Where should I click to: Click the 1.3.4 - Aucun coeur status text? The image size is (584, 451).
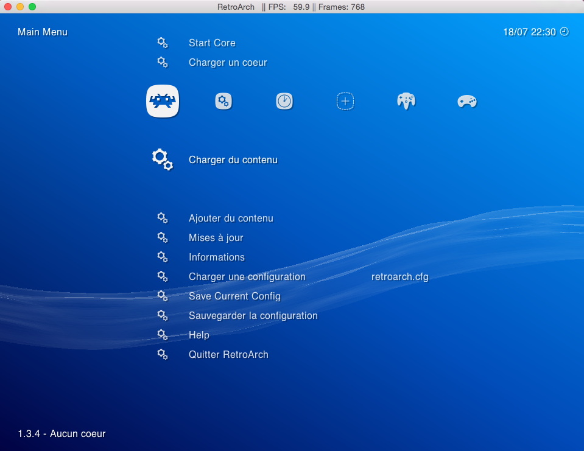pos(62,433)
